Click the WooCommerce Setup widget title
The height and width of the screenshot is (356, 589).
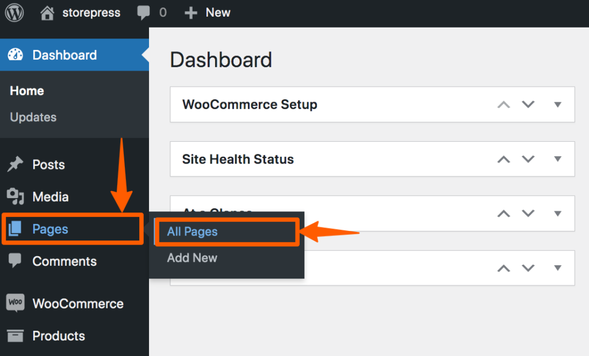[250, 105]
